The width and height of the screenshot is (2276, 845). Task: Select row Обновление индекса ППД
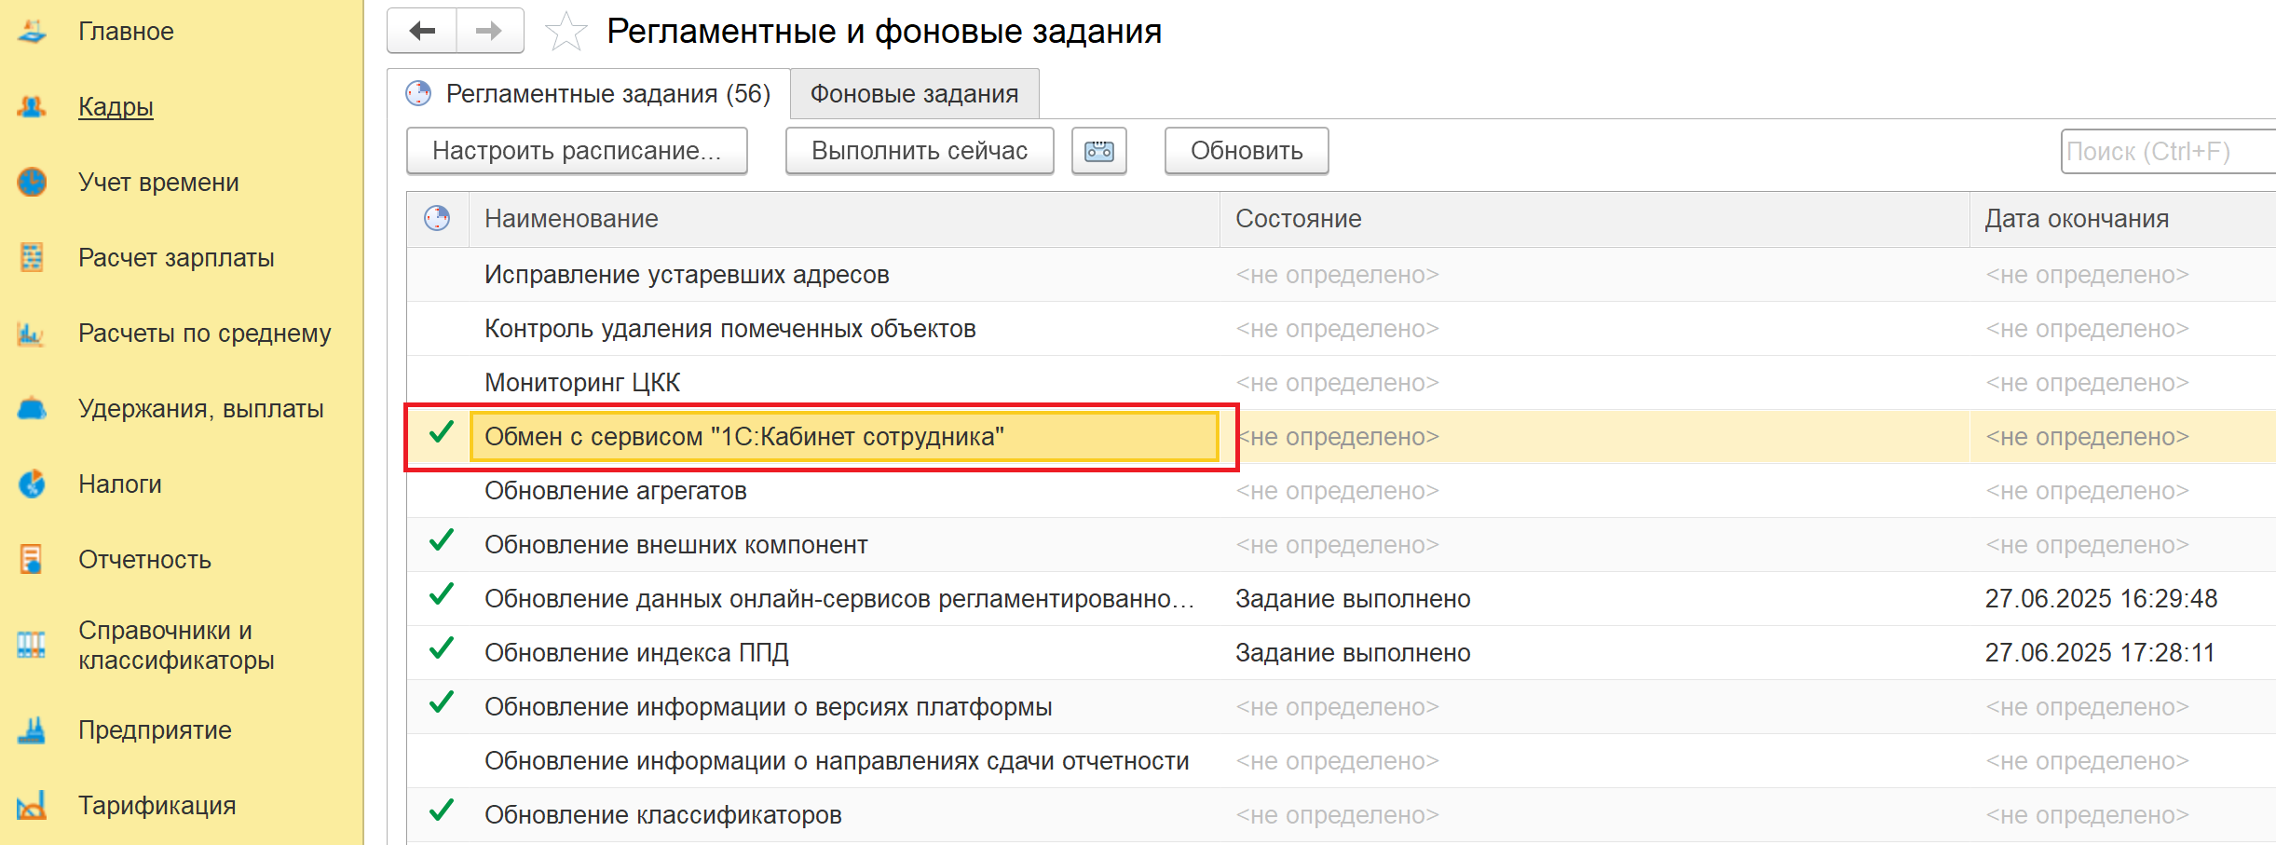coord(1342,653)
